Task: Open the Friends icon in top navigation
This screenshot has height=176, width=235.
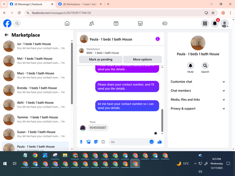Action: point(92,23)
